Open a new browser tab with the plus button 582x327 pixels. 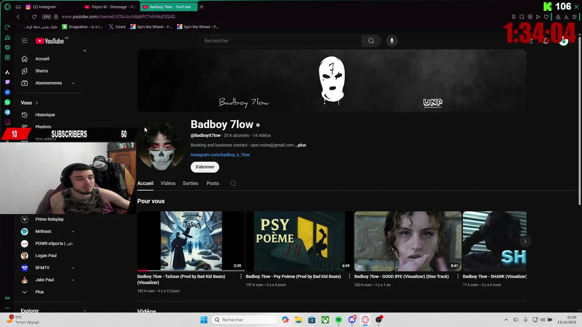click(x=201, y=7)
